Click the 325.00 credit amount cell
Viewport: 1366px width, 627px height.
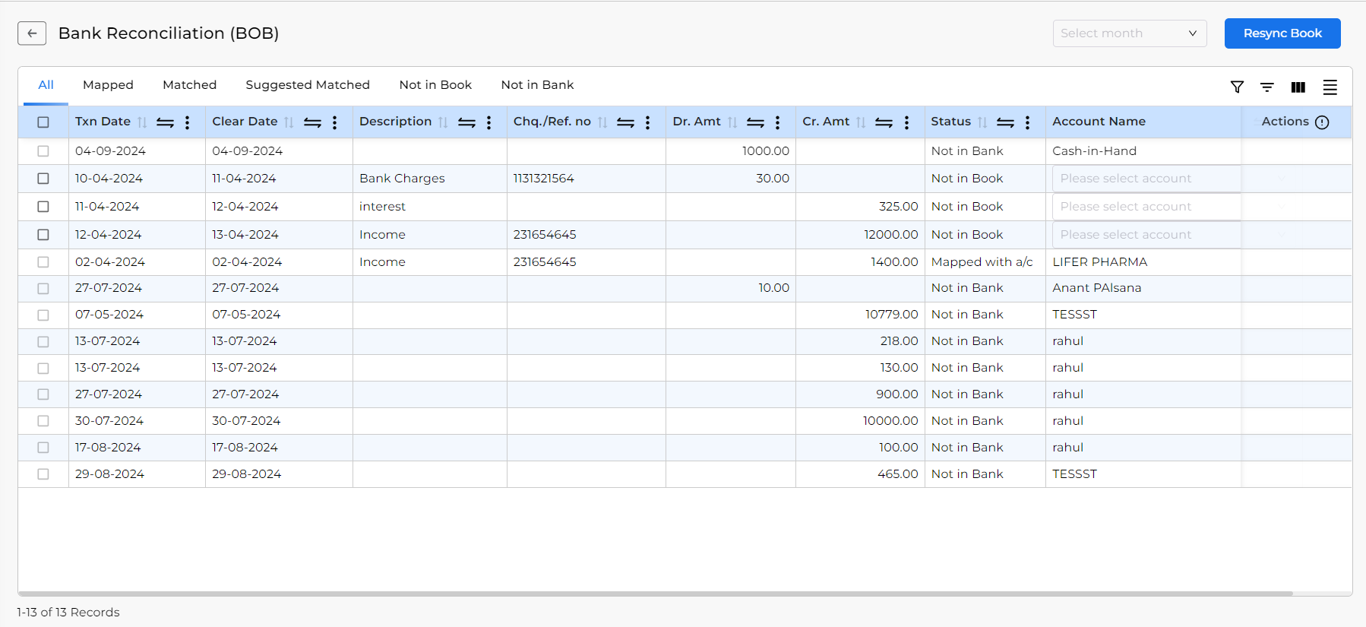click(860, 207)
